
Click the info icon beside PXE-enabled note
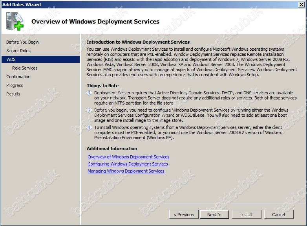[89, 128]
